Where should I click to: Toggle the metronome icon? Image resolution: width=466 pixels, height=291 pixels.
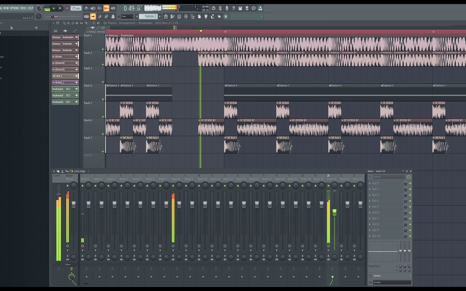86,8
